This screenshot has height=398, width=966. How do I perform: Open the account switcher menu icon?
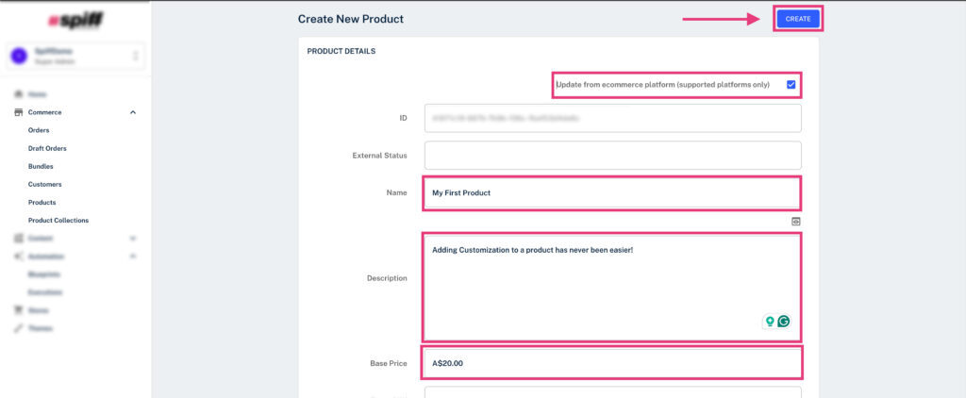pyautogui.click(x=136, y=56)
